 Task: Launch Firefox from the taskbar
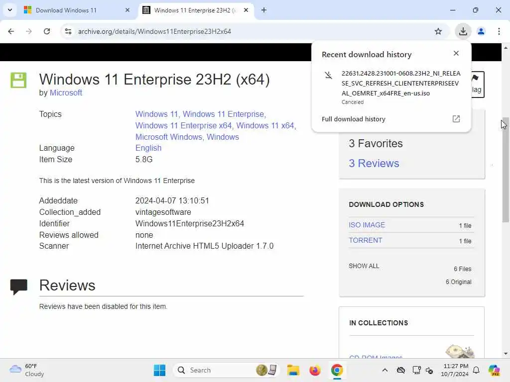[315, 370]
